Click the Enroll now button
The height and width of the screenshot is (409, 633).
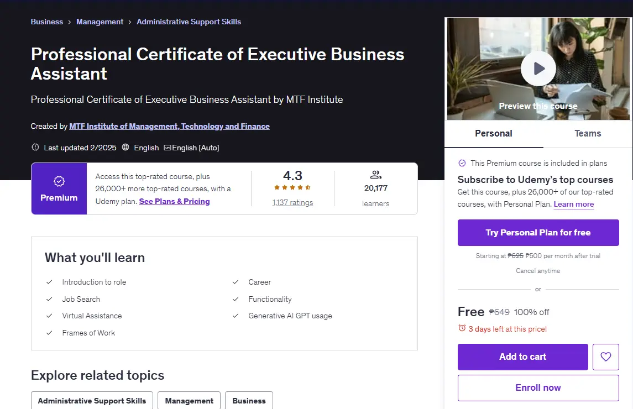538,388
